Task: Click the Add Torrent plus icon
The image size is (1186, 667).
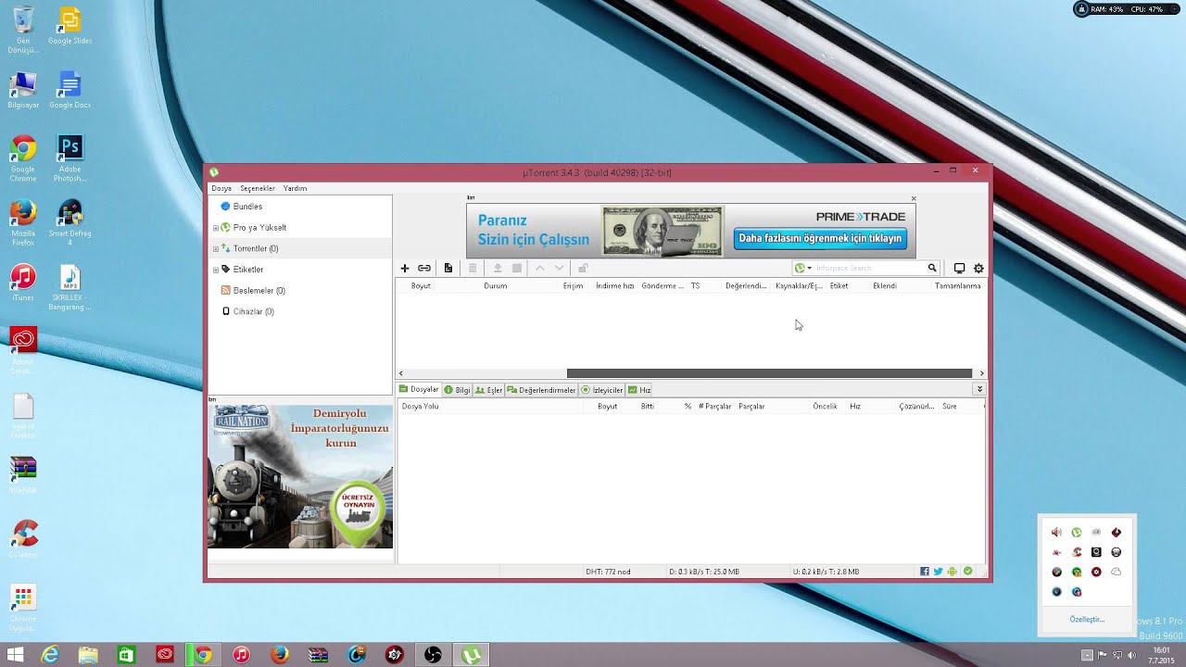Action: click(x=404, y=268)
